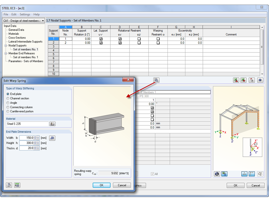The height and width of the screenshot is (202, 269).
Task: Click the scroll down arrow of the table
Action: (x=262, y=74)
